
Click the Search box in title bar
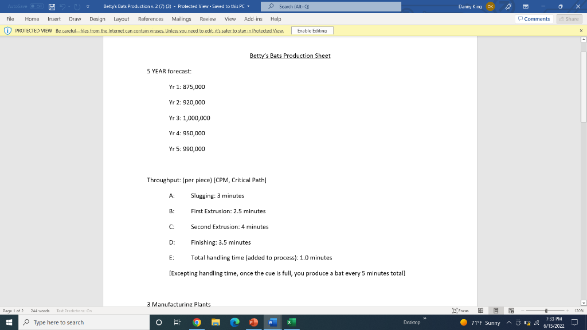[x=331, y=6]
